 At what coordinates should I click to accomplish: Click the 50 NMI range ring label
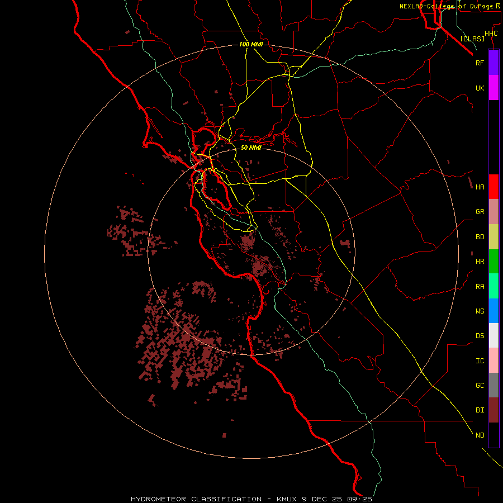coord(251,148)
